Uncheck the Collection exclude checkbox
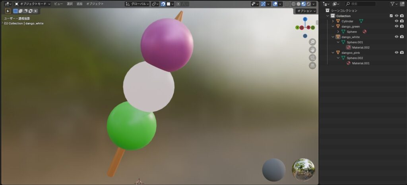This screenshot has width=407, height=185. (391, 16)
